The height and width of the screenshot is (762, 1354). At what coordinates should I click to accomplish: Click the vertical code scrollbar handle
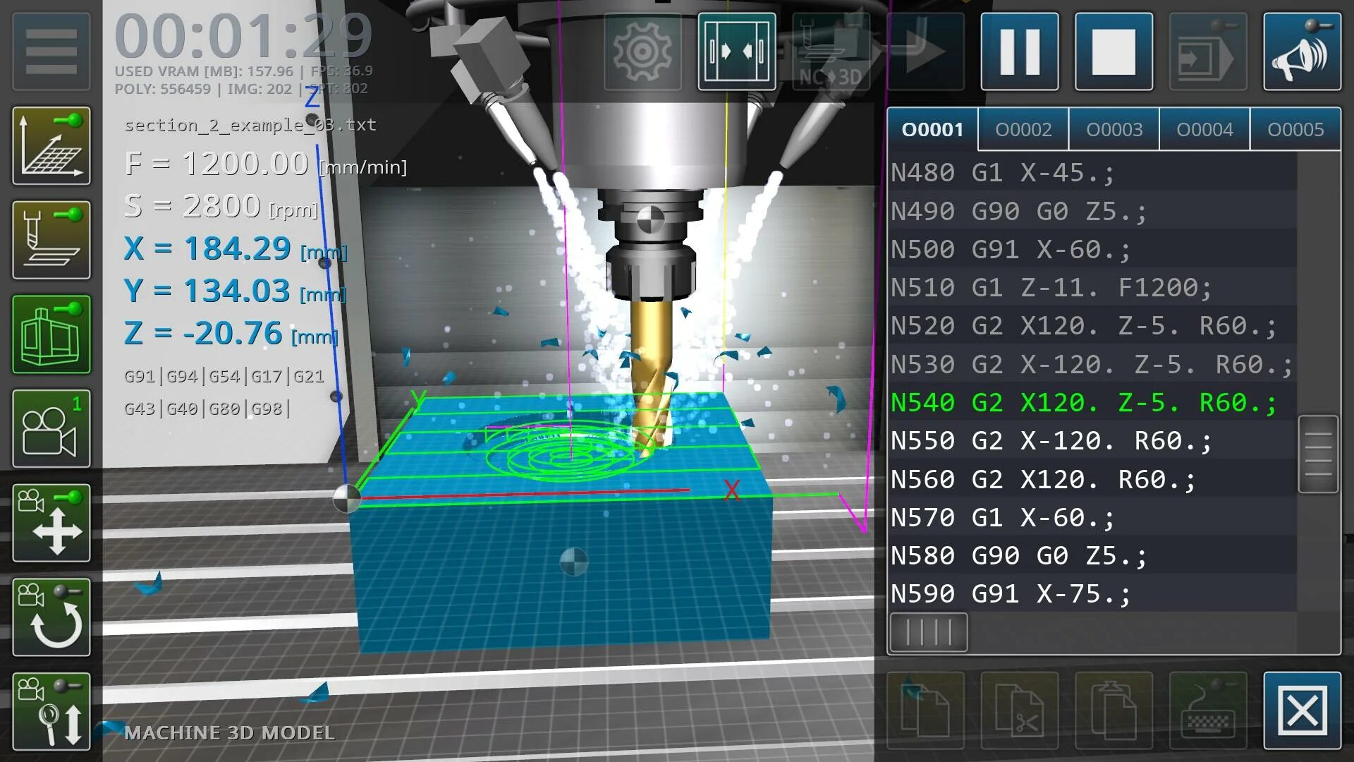pyautogui.click(x=1317, y=454)
